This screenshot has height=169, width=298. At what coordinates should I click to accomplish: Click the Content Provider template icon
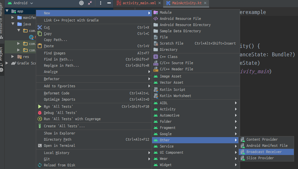pyautogui.click(x=243, y=140)
